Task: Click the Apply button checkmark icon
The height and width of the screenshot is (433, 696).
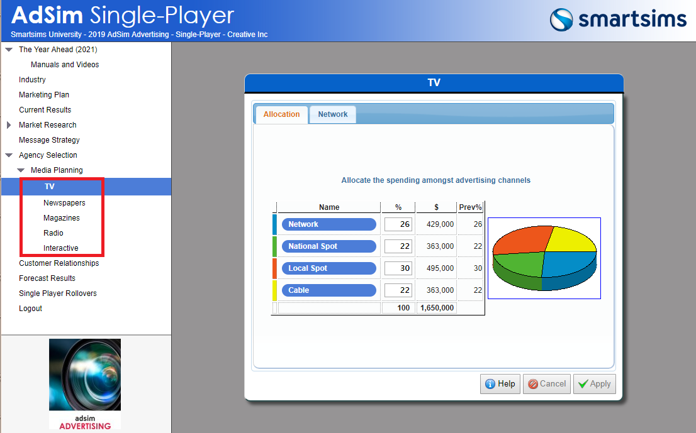Action: tap(583, 384)
